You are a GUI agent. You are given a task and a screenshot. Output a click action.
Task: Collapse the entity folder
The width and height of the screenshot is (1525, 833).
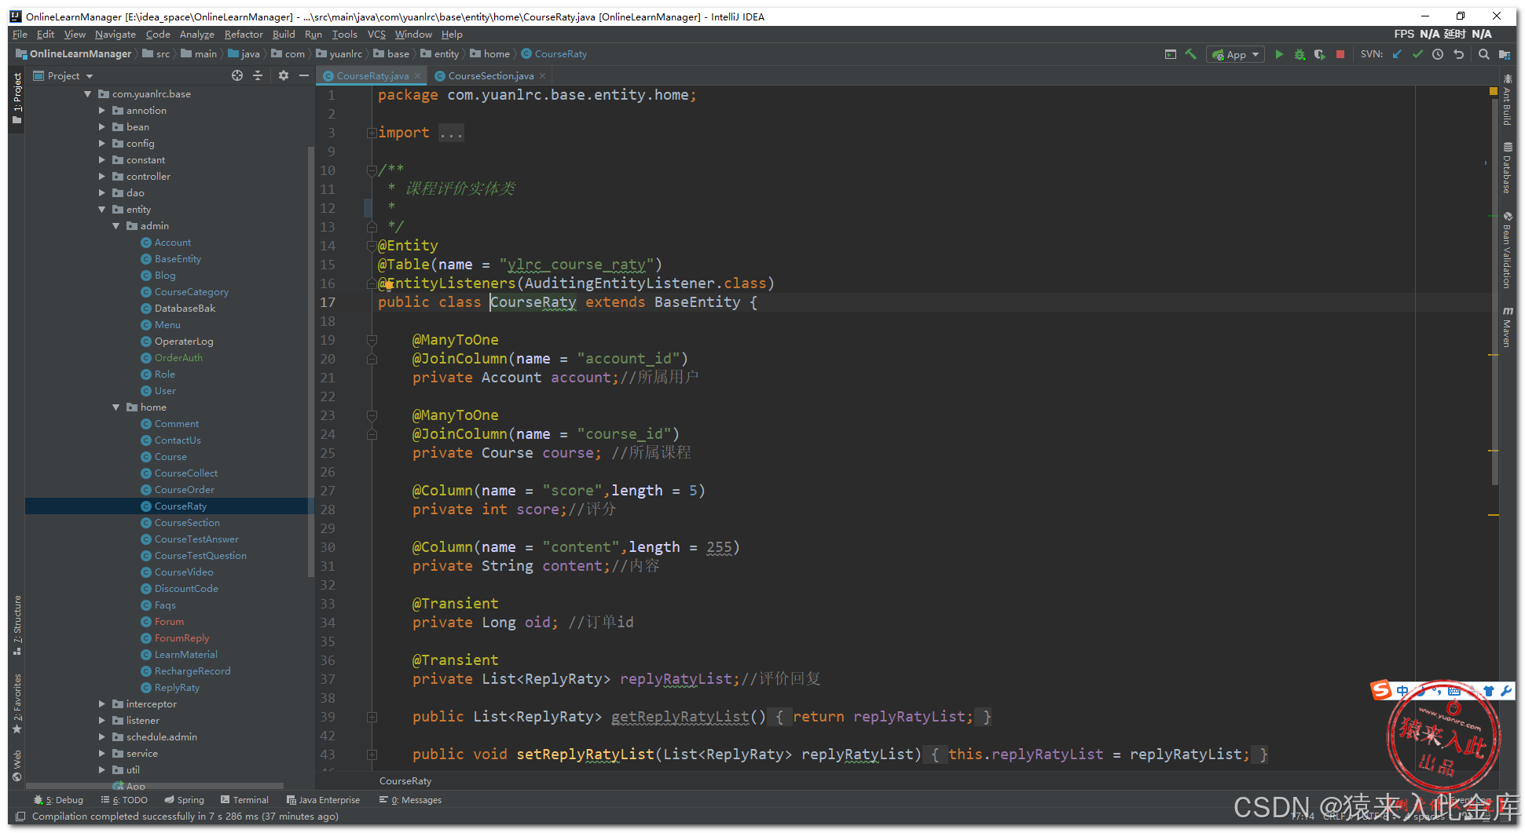(102, 210)
